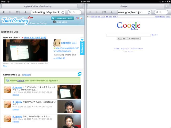Click the Google search text box
Screen dimensions: 171x128
click(128, 35)
